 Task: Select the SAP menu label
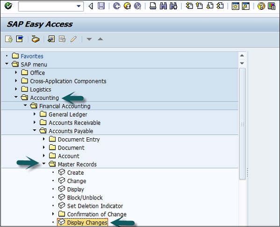tap(34, 64)
